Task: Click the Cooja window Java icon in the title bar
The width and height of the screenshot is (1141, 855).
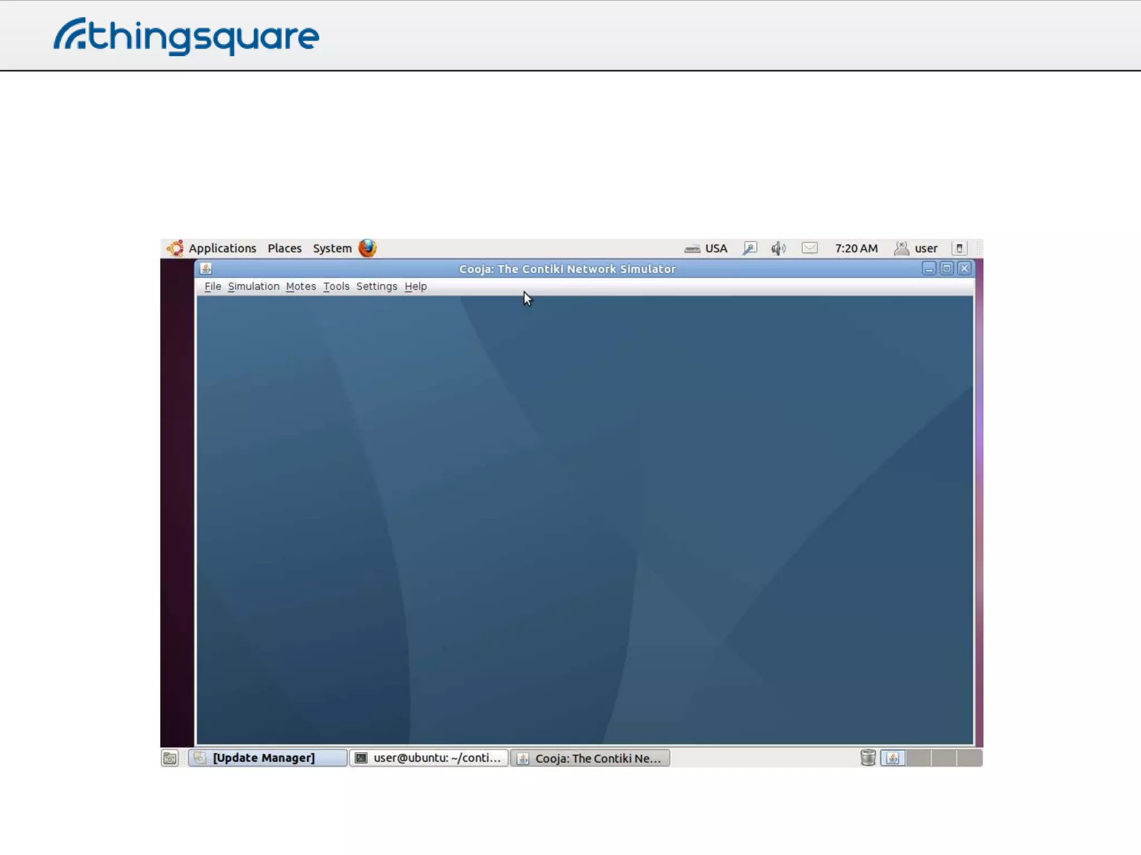Action: coord(206,269)
